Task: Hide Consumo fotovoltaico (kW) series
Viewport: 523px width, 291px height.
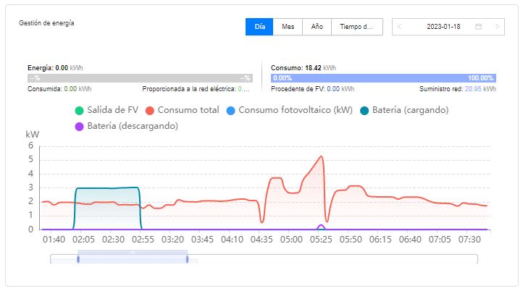Action: tap(289, 110)
